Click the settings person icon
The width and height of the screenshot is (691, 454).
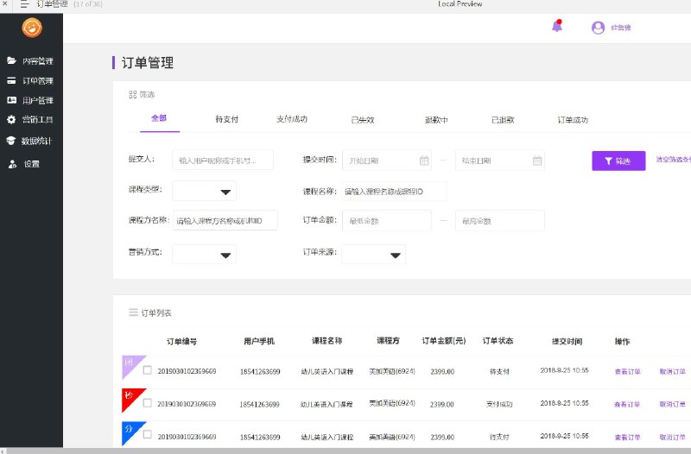(x=12, y=164)
